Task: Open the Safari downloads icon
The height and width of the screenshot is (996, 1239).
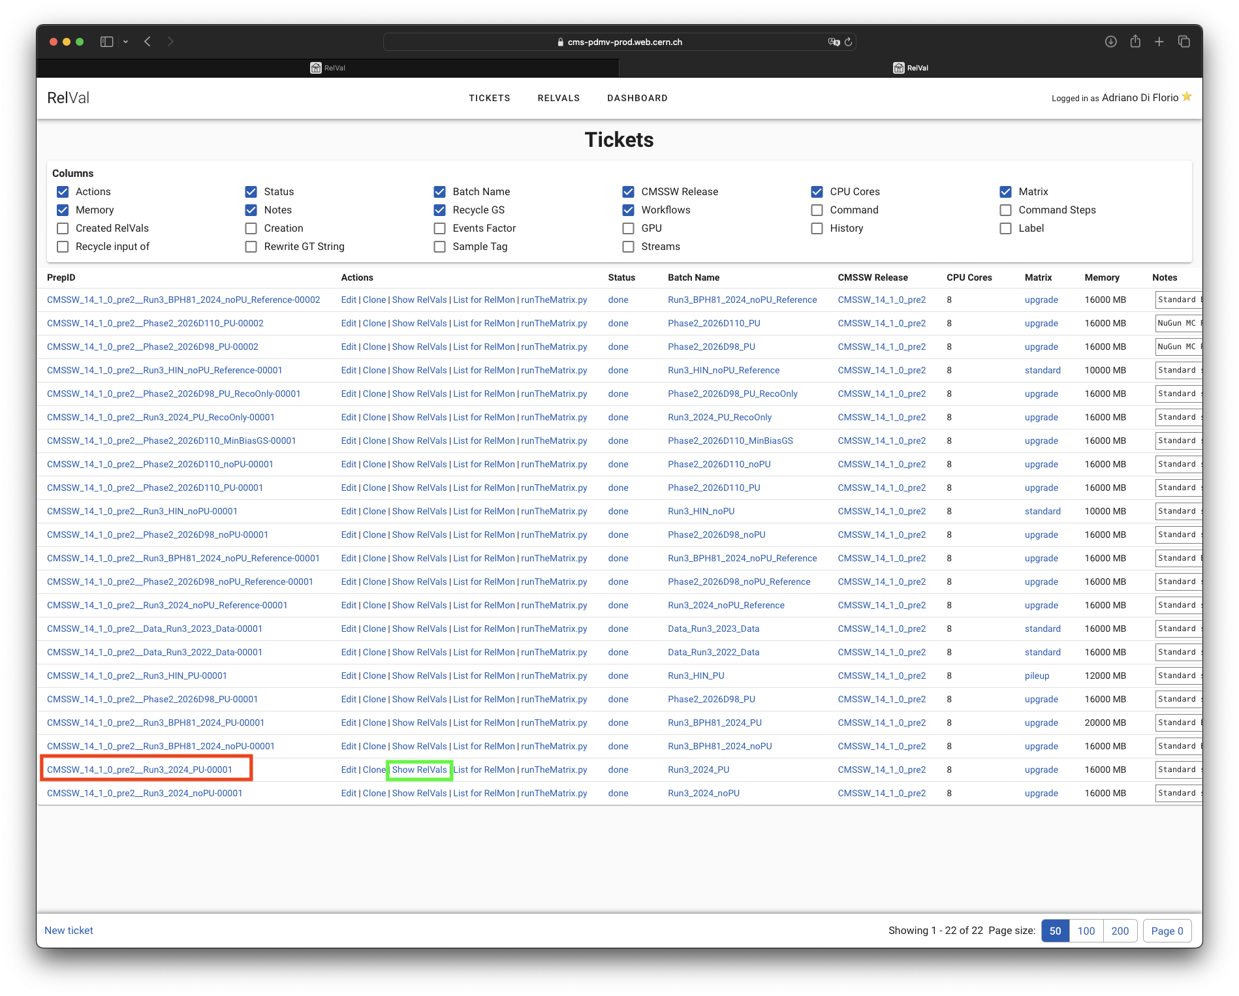Action: click(x=1110, y=42)
